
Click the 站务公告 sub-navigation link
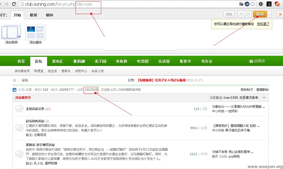coord(98,71)
